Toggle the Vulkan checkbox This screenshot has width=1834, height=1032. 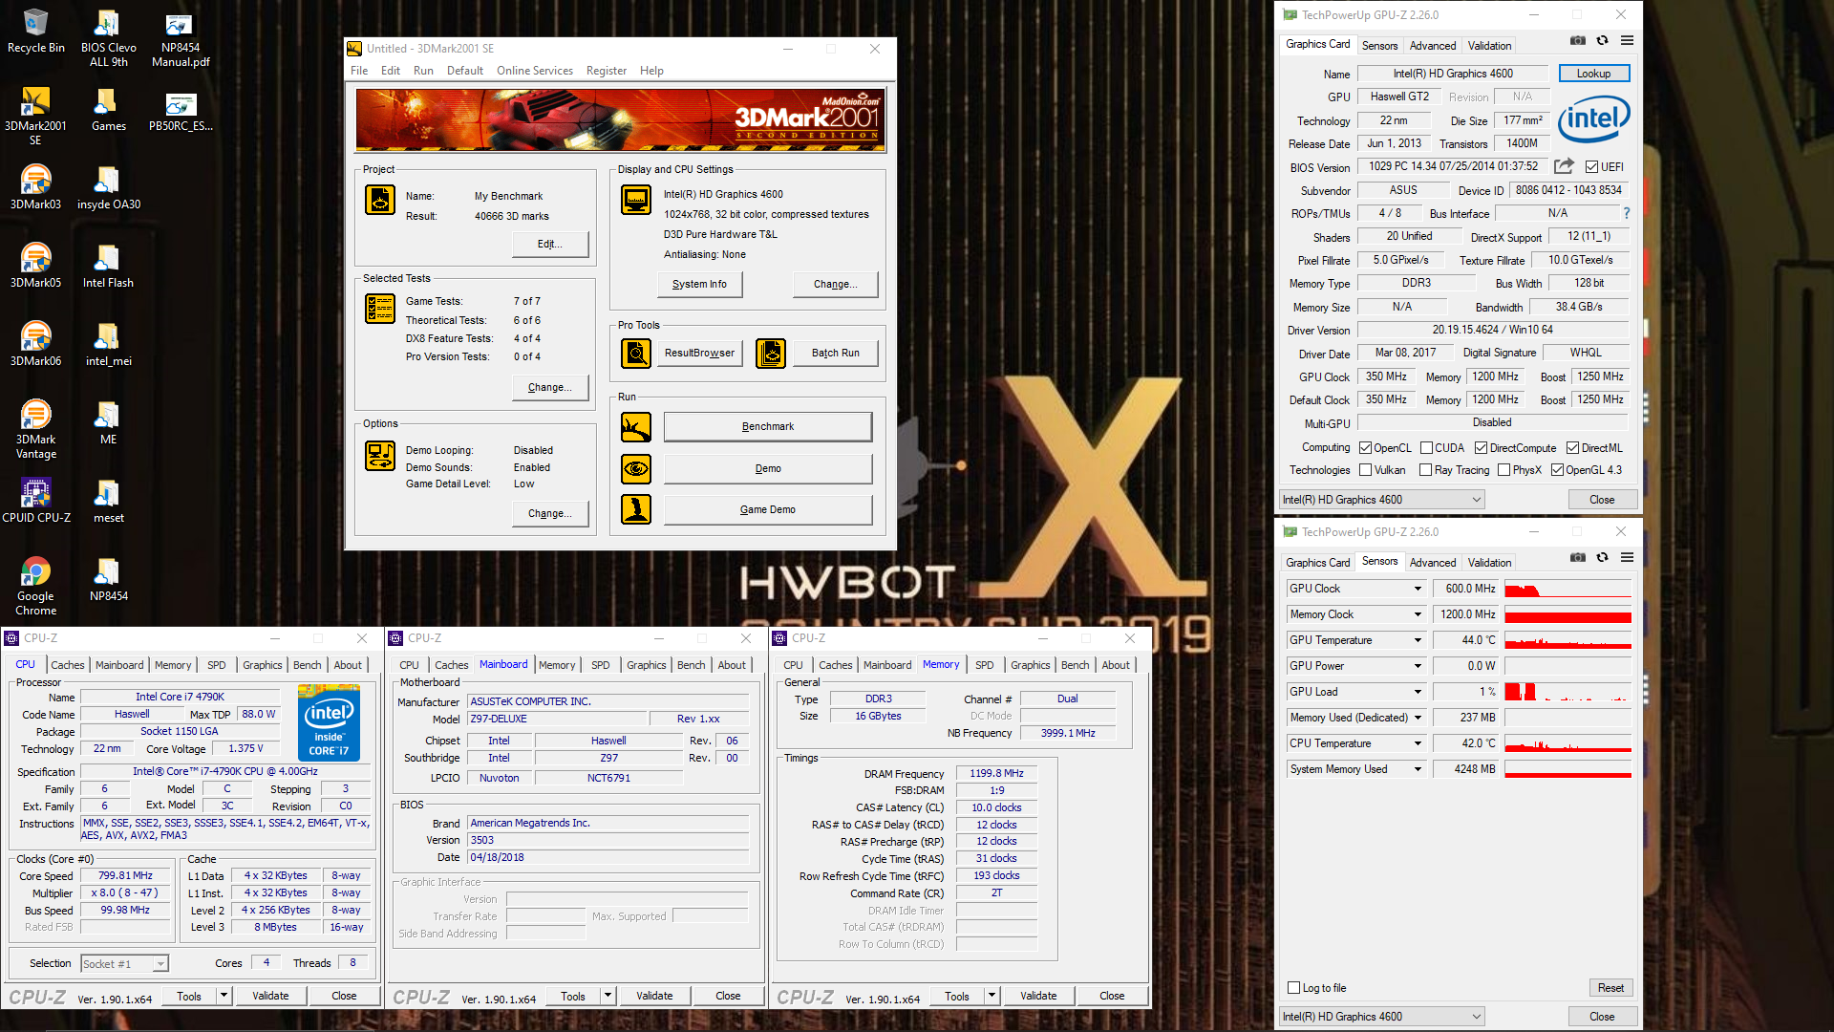tap(1366, 470)
